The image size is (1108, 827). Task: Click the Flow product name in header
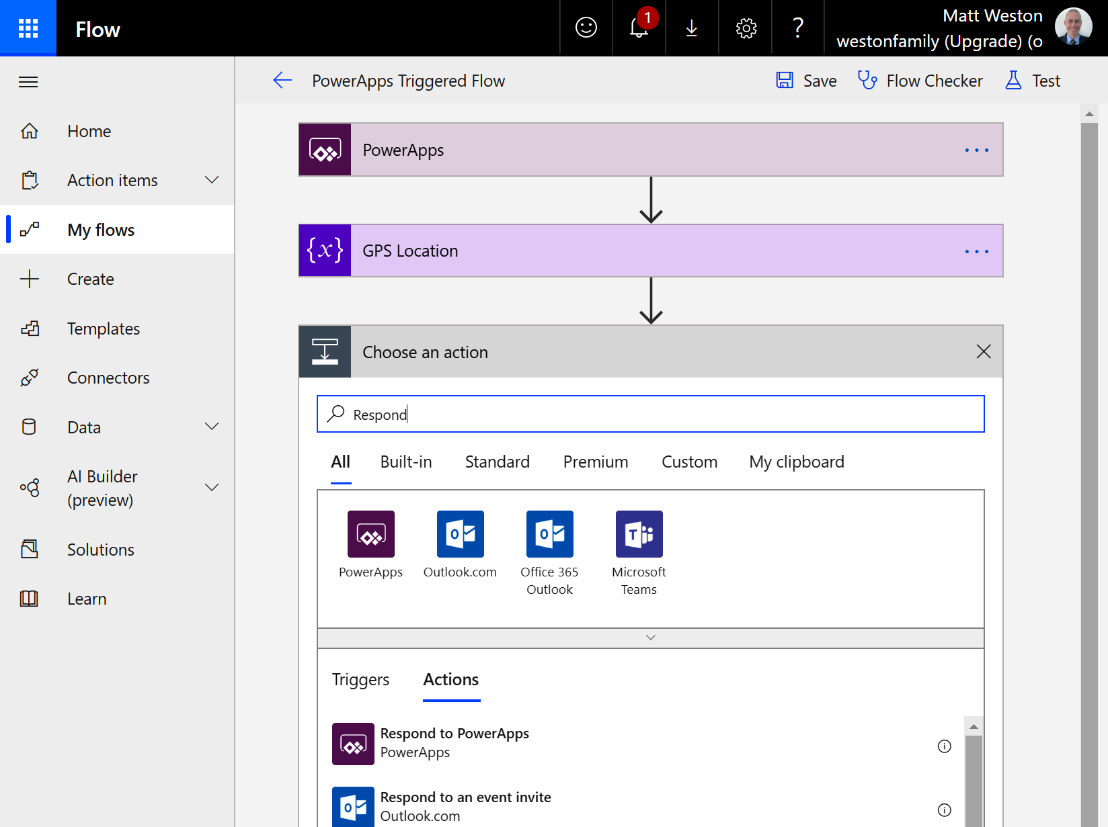point(97,30)
